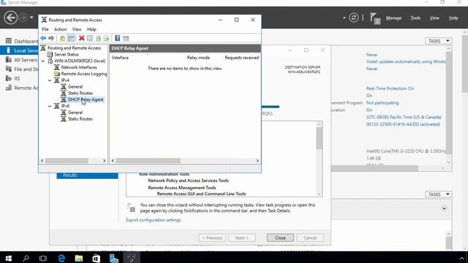Screen dimensions: 468x263
Task: Open Action menu in Routing and Remote Access
Action: 60,29
